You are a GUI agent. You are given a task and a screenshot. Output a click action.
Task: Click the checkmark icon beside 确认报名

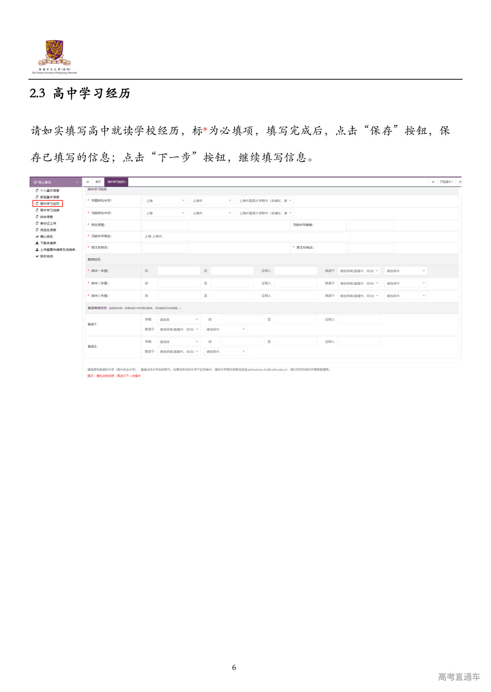(x=37, y=237)
